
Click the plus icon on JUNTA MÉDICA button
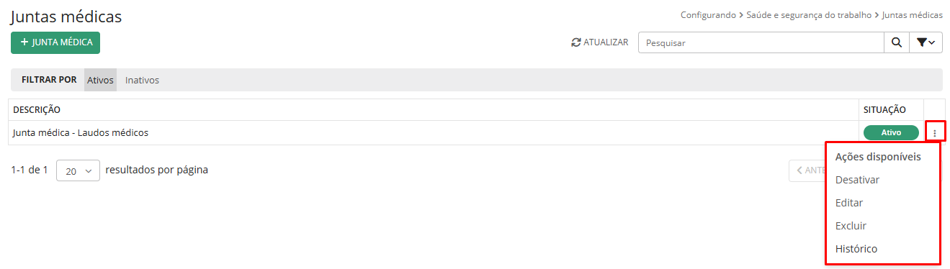[24, 42]
